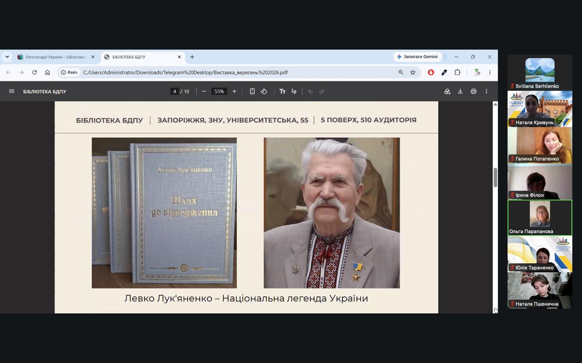The height and width of the screenshot is (363, 582).
Task: Click the Запитати Gemini button
Action: [x=417, y=57]
